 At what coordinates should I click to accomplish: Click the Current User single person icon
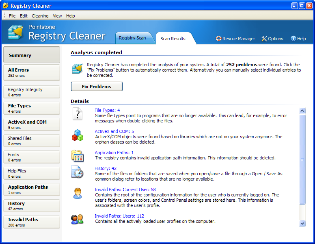coord(78,193)
